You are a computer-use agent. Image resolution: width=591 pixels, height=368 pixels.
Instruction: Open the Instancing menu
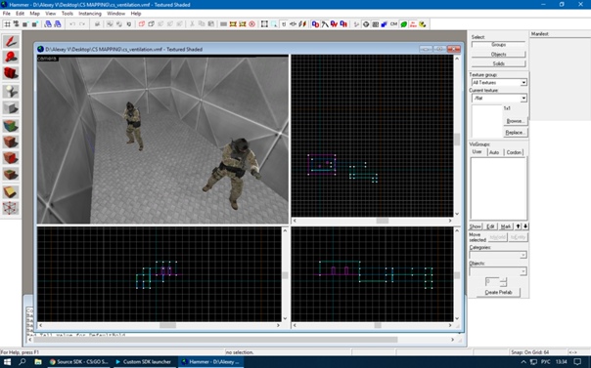point(90,14)
